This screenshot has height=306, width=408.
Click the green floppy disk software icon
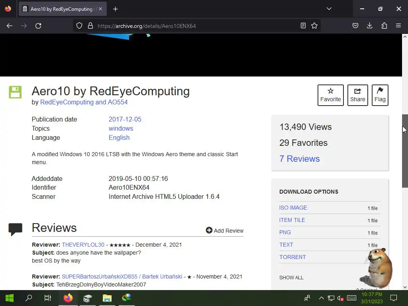[15, 92]
